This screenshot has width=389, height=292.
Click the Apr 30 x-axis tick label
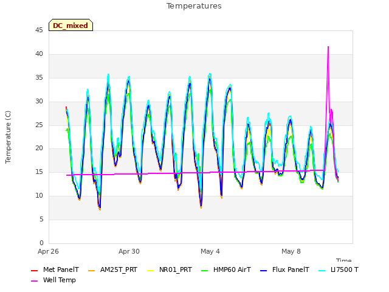tap(129, 251)
